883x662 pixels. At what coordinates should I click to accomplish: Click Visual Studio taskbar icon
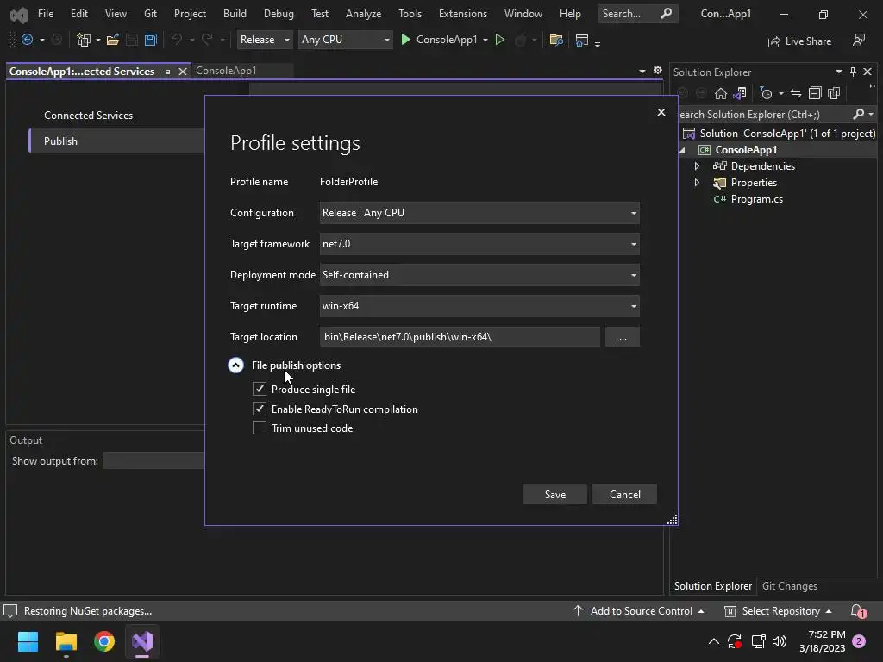pos(142,641)
